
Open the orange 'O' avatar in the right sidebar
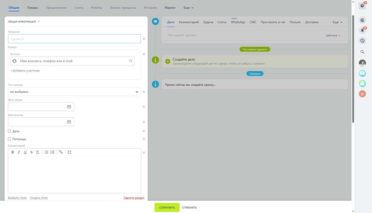coord(362,94)
